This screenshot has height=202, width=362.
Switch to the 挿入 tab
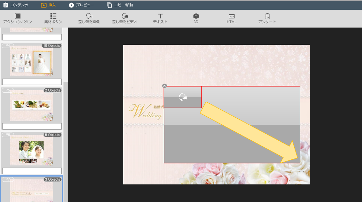(x=48, y=5)
